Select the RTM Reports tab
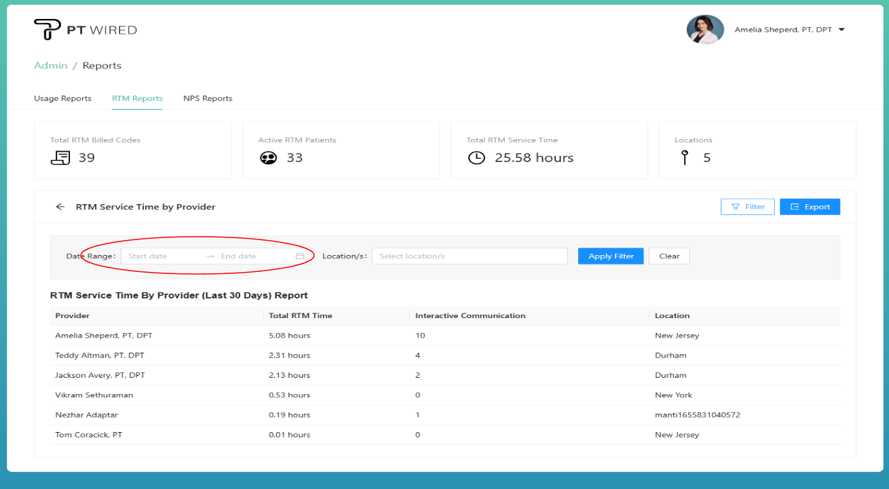The image size is (889, 489). (137, 98)
